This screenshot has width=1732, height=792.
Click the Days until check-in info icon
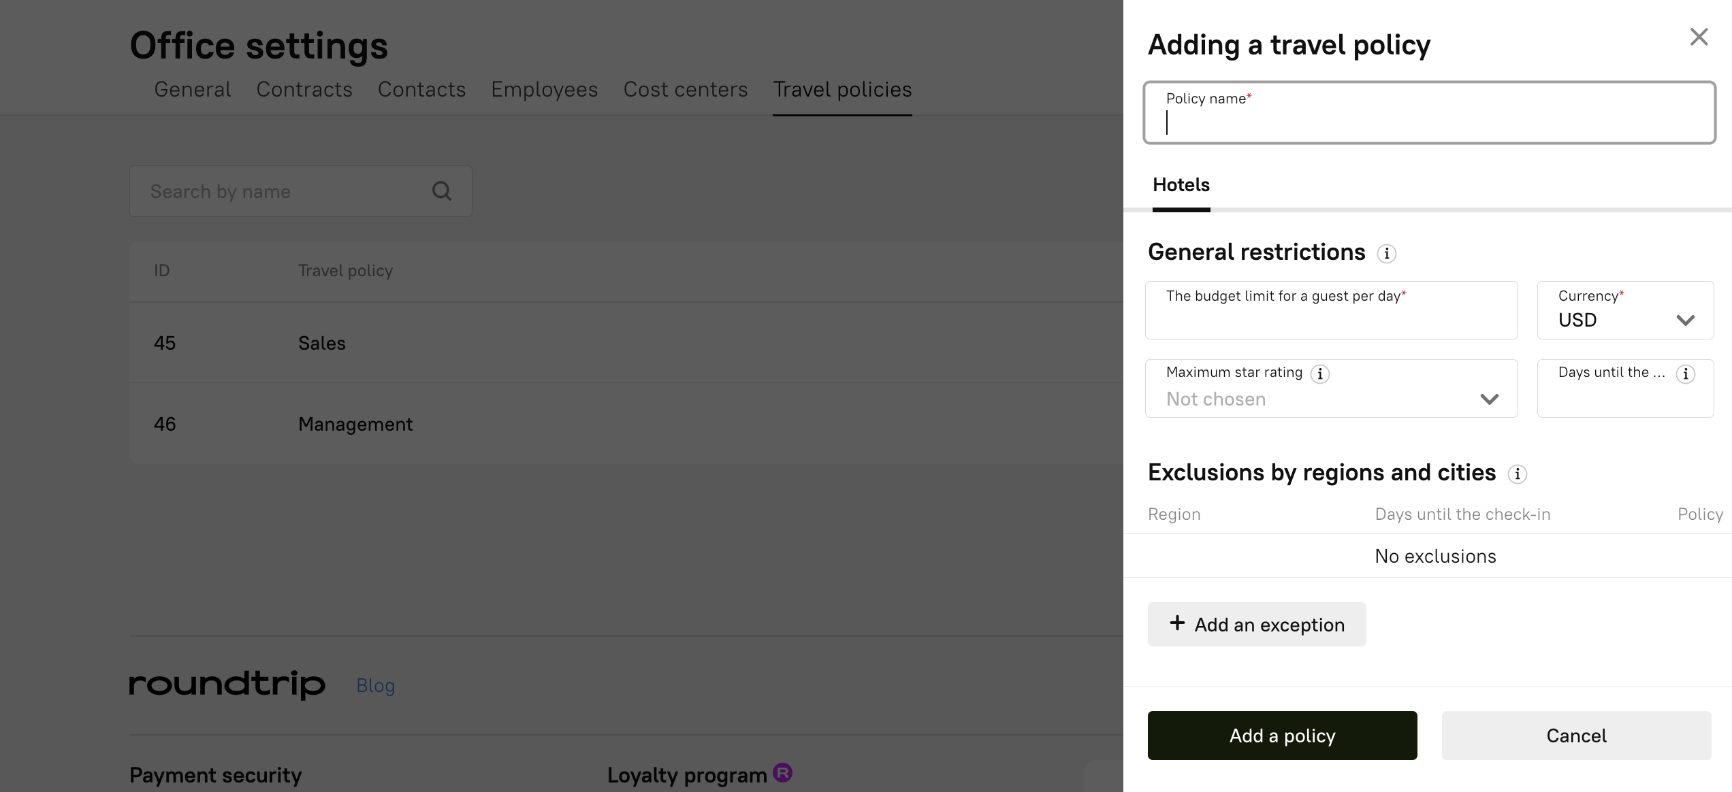click(x=1685, y=374)
